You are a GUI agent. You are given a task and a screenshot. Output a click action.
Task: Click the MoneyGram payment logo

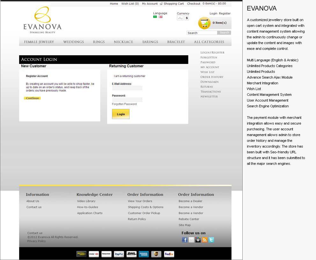coord(107,254)
